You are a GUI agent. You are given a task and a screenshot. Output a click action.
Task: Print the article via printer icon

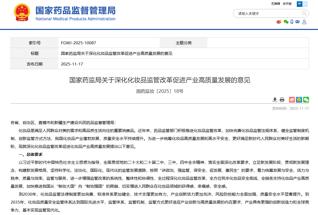[x=282, y=100]
